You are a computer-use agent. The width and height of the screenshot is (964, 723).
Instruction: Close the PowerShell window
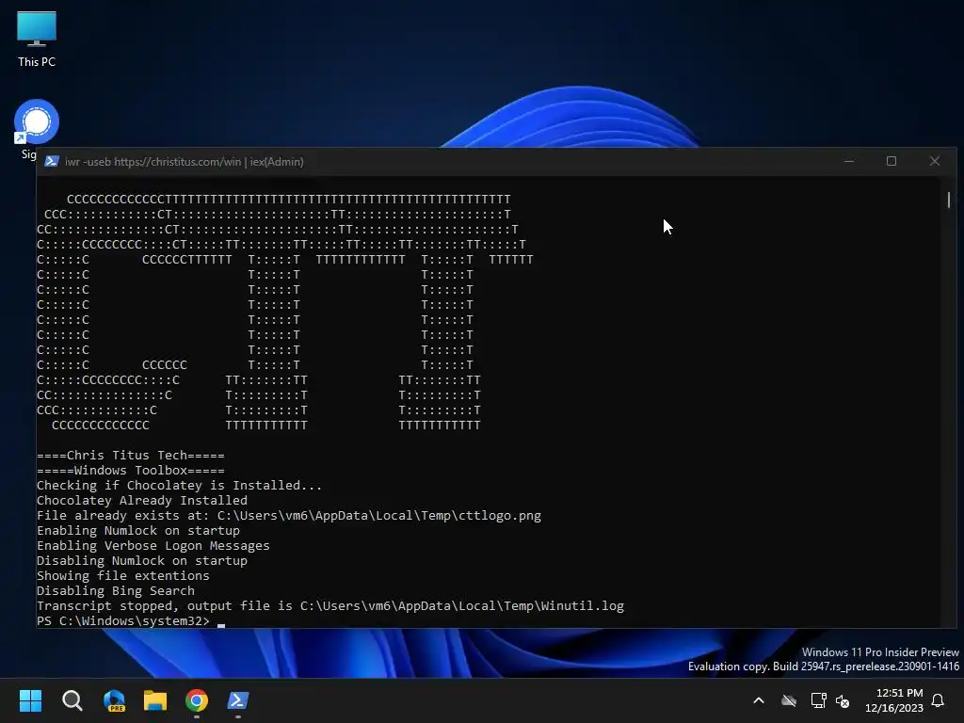point(935,161)
